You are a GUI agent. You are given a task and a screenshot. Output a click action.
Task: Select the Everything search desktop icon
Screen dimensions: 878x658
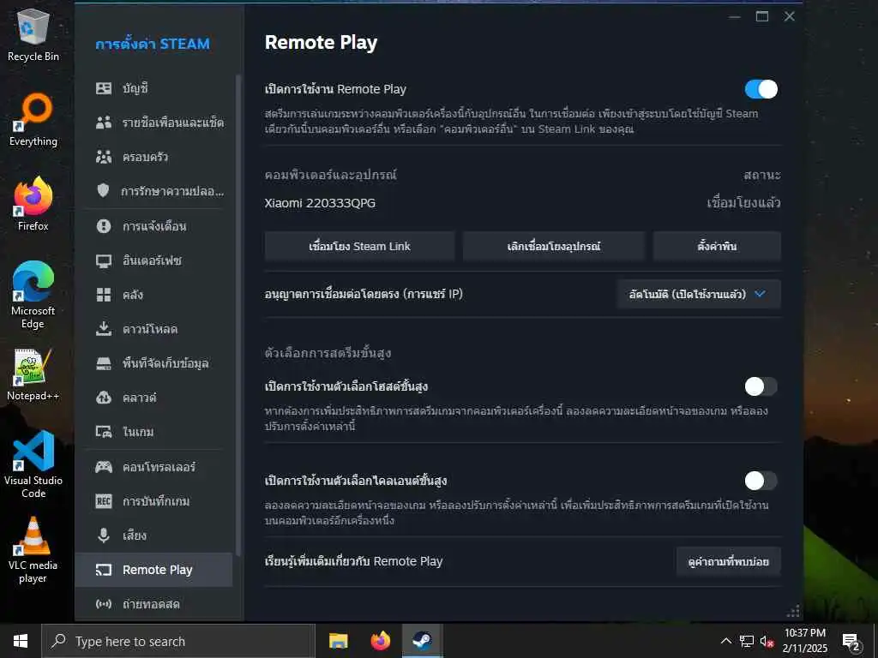point(33,120)
